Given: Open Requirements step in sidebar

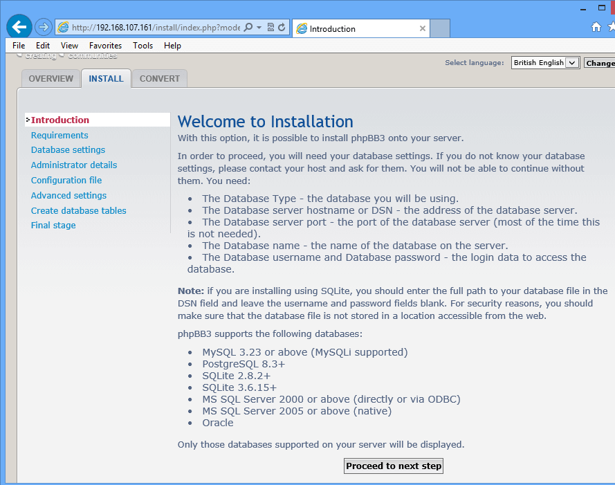Looking at the screenshot, I should click(59, 135).
